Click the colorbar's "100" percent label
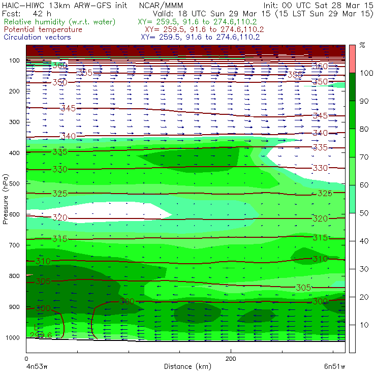The height and width of the screenshot is (376, 376). [367, 73]
